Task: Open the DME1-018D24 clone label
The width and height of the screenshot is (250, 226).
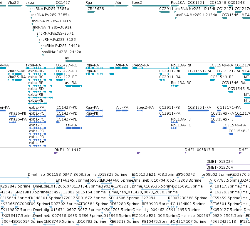Action: click(219, 162)
